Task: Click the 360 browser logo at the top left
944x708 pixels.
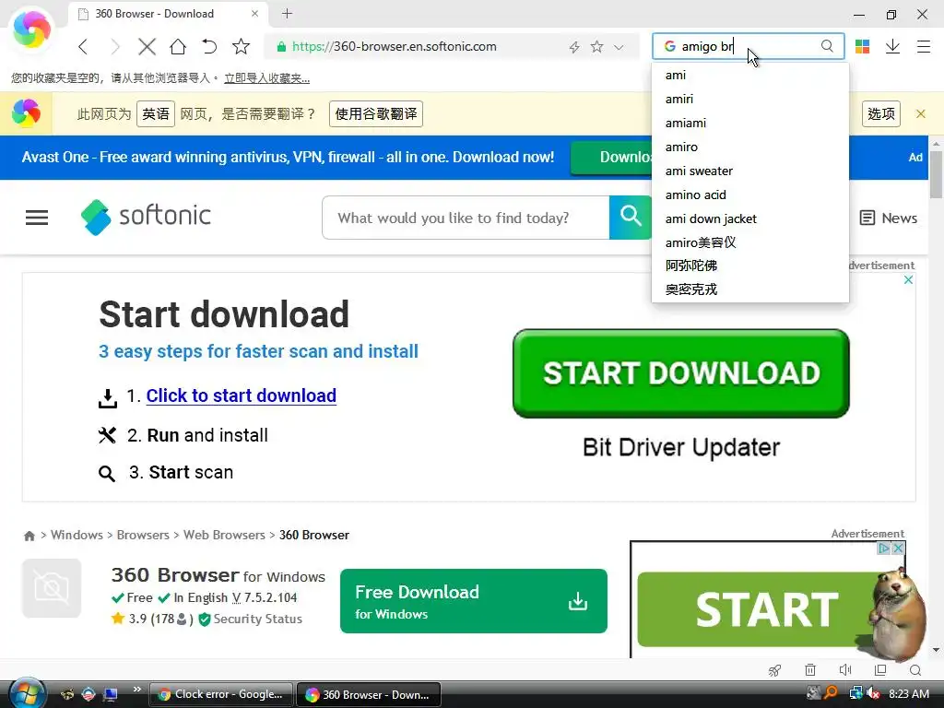Action: (31, 29)
